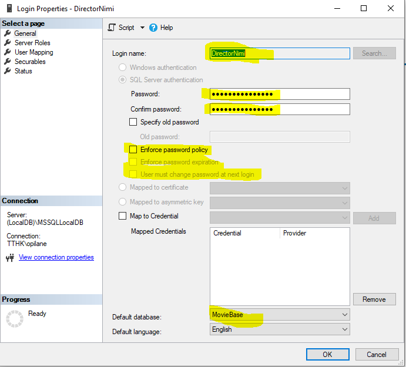
Task: Open the Help icon in toolbar
Action: [153, 28]
